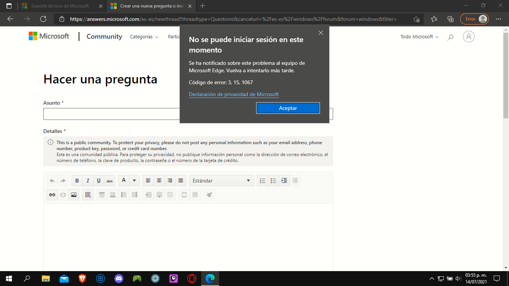Click the page vertical scrollbar

point(506,76)
